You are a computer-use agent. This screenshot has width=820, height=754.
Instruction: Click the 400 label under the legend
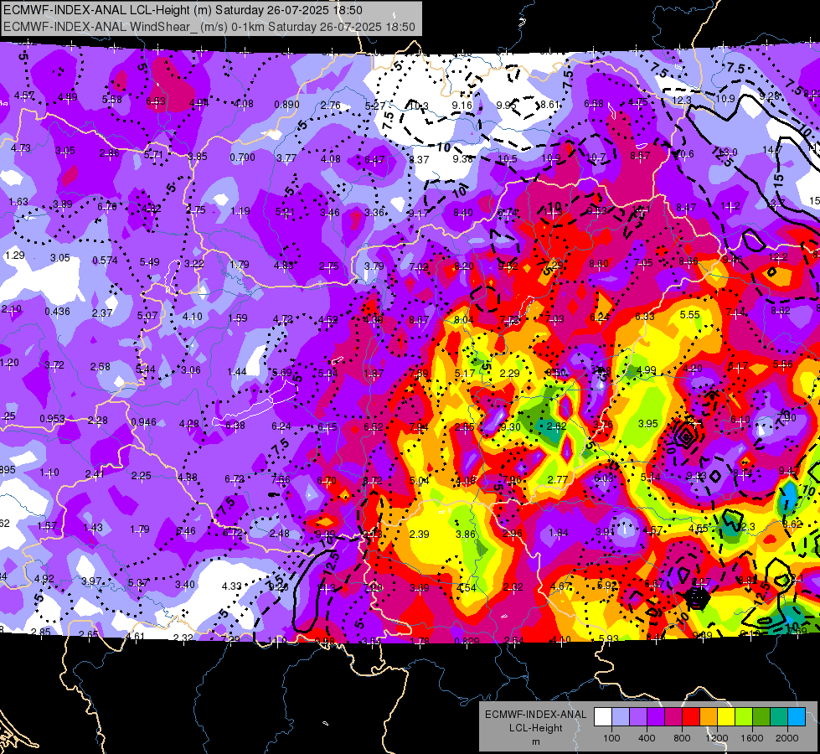(647, 738)
